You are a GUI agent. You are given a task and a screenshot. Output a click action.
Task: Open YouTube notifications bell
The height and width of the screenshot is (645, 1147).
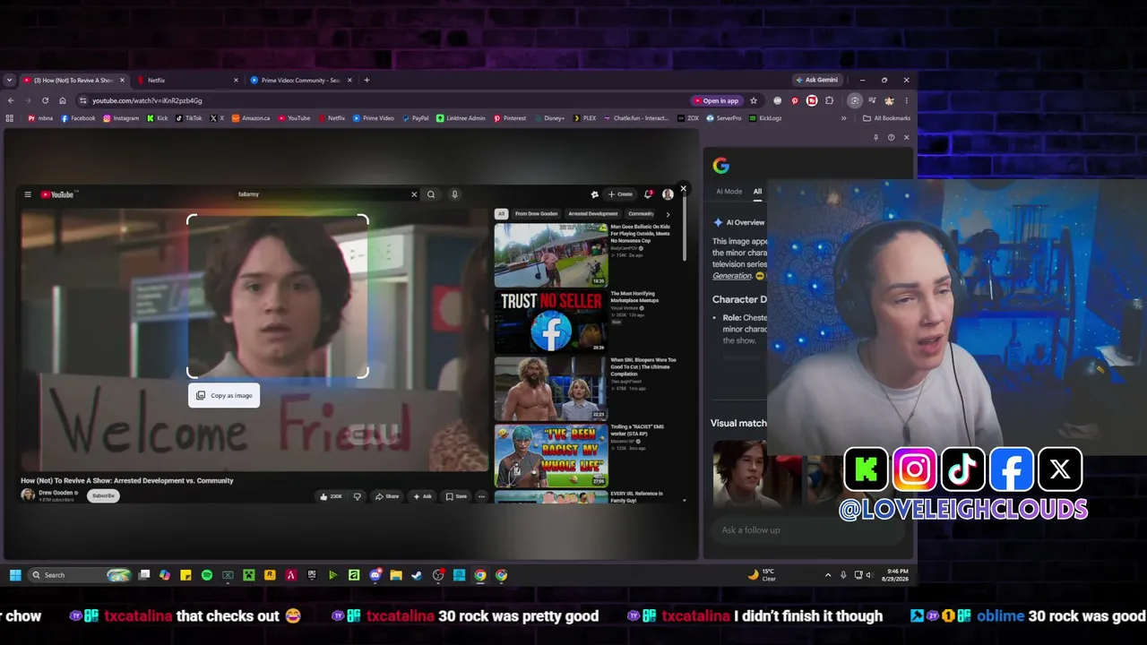coord(649,194)
